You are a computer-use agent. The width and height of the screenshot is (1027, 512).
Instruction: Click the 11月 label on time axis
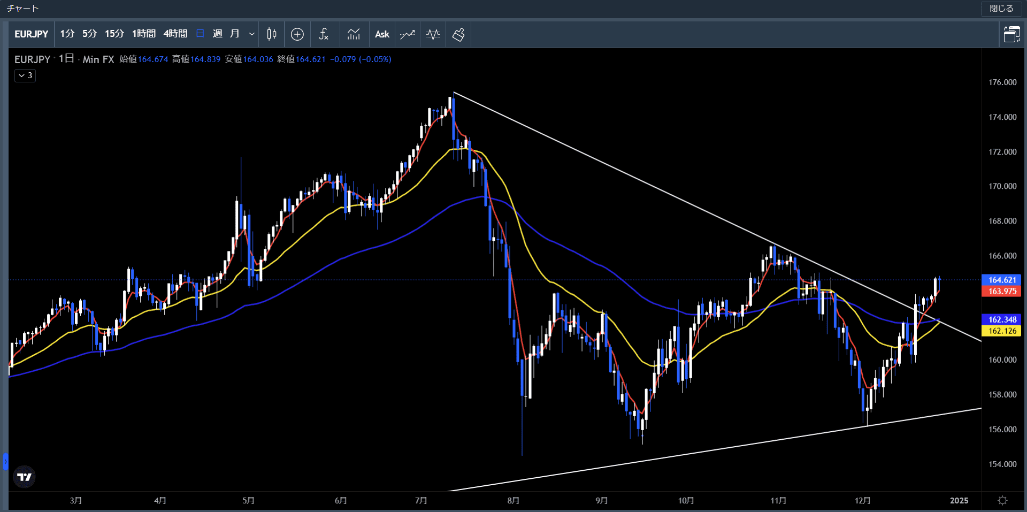coord(778,500)
